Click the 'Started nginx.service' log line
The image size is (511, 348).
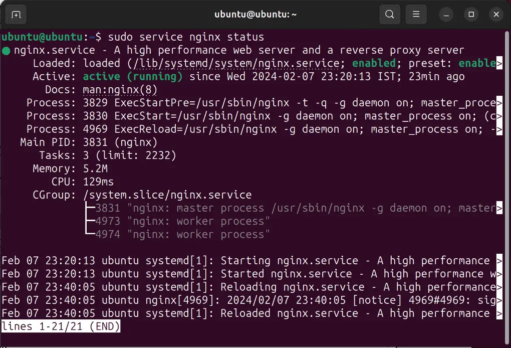click(x=252, y=274)
